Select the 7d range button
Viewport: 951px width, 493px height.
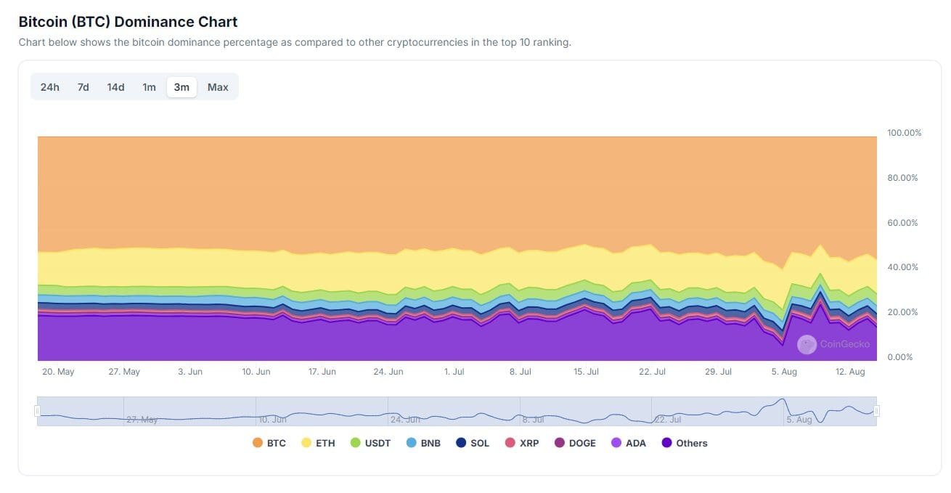[82, 86]
